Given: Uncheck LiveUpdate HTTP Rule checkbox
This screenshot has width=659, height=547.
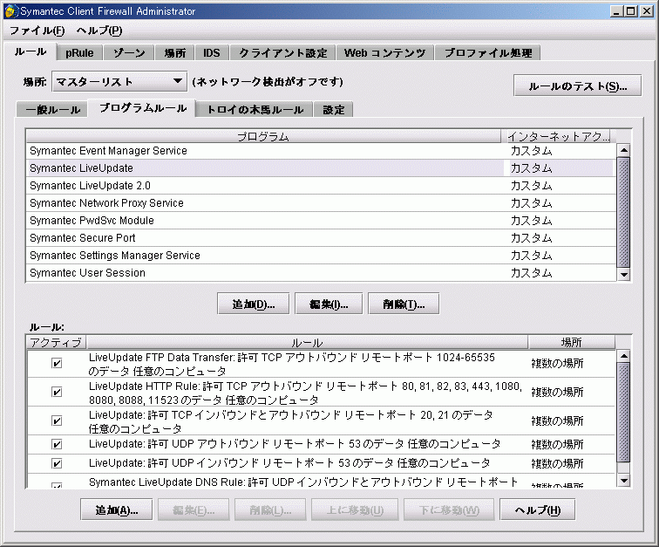Looking at the screenshot, I should [x=57, y=392].
